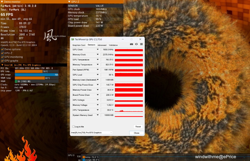Click the Reset button

138,127
